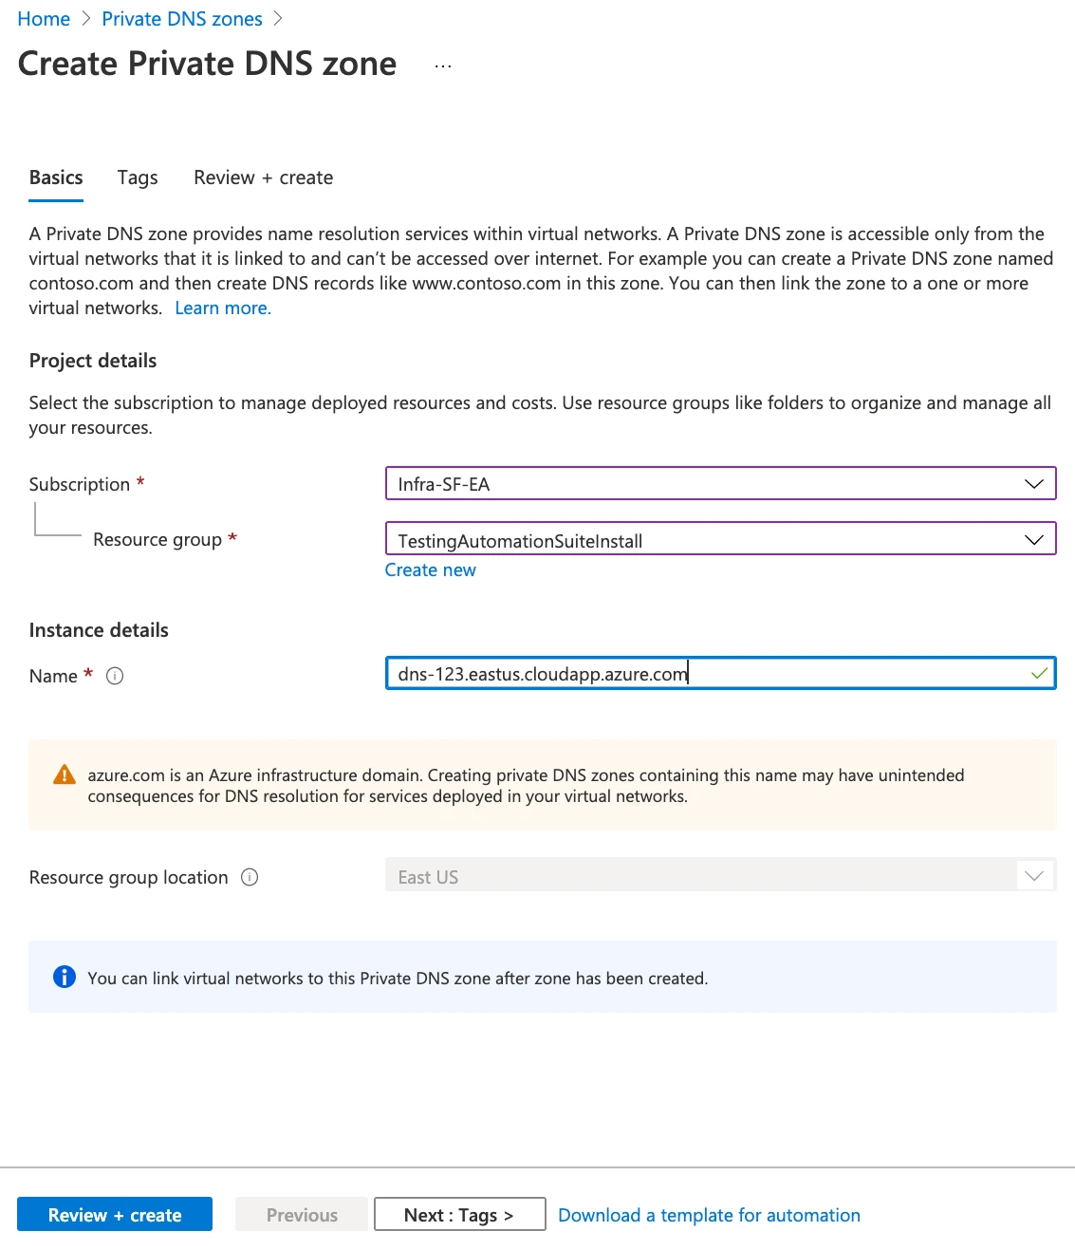Click the info icon beside Resource group location
Viewport: 1075px width, 1250px height.
pyautogui.click(x=250, y=877)
